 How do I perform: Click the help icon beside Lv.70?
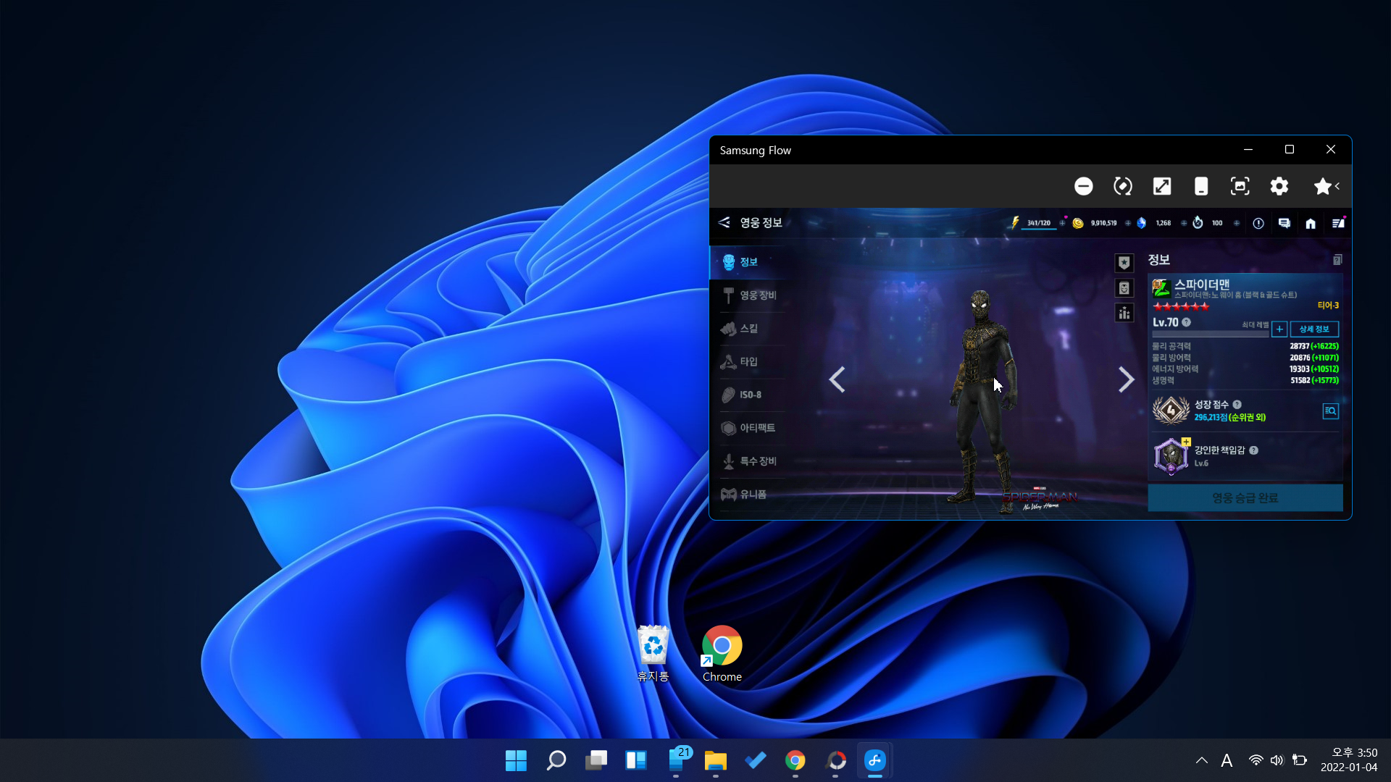pos(1186,322)
